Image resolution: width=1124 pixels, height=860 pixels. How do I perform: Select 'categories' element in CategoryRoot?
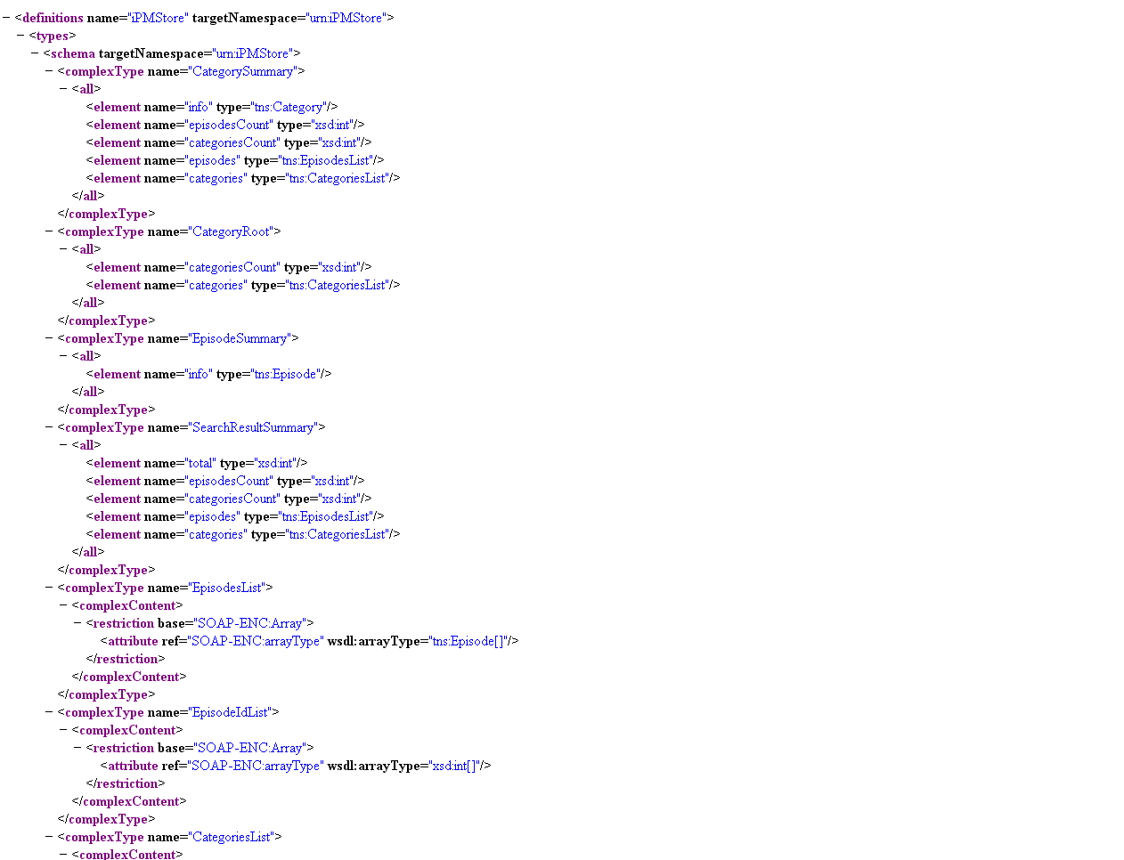(243, 285)
